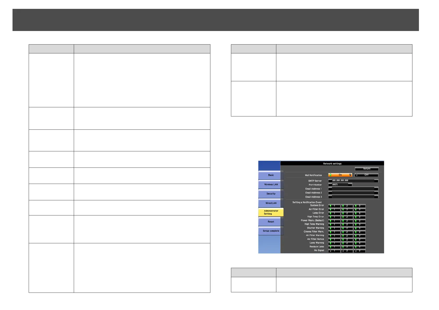Image resolution: width=439 pixels, height=310 pixels.
Task: Toggle Lamp Warning for address 1
Action: [334, 243]
